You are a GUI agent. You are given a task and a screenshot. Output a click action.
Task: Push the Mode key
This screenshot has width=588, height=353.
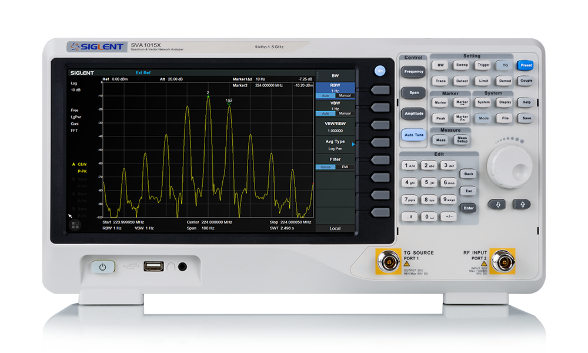pyautogui.click(x=483, y=118)
